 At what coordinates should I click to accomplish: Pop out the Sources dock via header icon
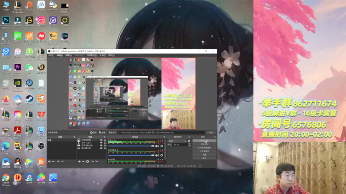tap(104, 137)
